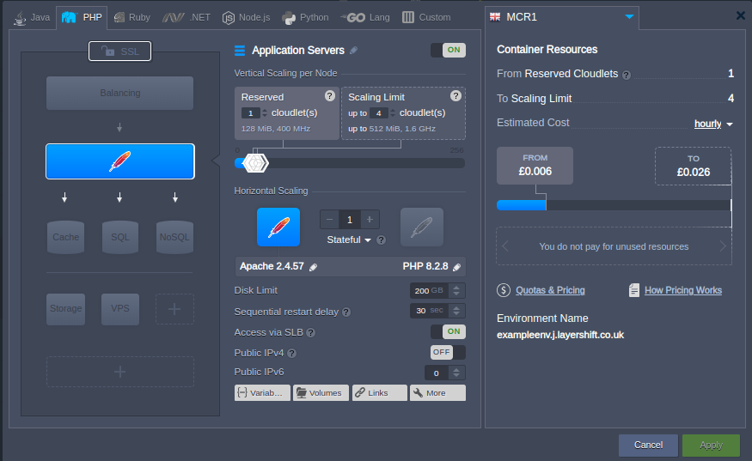Click the Disk Limit value field
Screen dimensions: 752x461
(429, 290)
